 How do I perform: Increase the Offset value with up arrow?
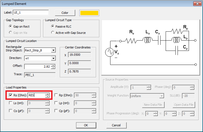(x=53, y=65)
